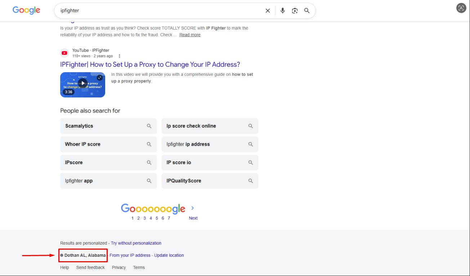Click search icon beside Ipfighter ip address
Viewport: 470px width, 276px height.
point(251,144)
